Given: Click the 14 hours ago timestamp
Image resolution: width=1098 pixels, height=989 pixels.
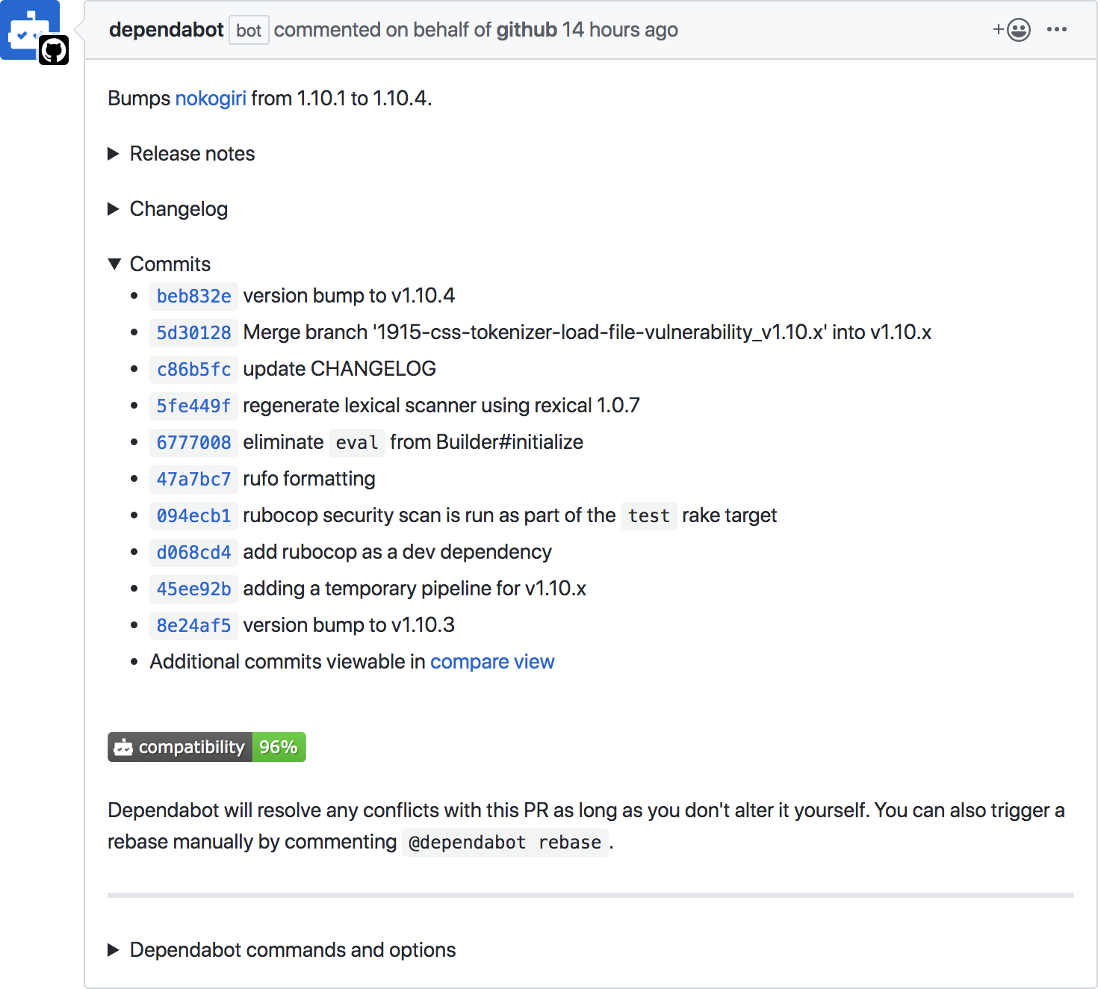Looking at the screenshot, I should point(620,30).
